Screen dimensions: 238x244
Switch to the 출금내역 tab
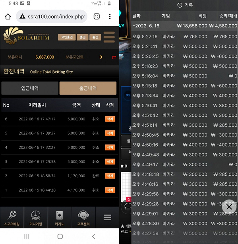tap(88, 88)
